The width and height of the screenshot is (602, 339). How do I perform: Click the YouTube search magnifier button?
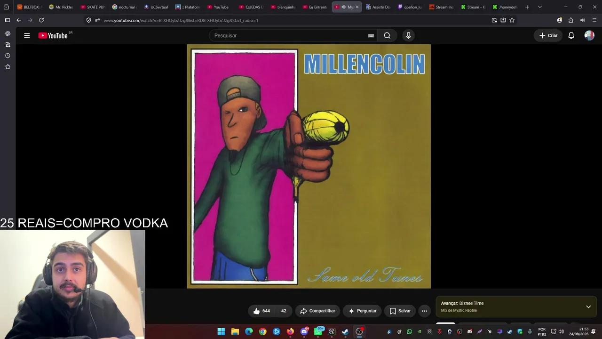click(x=387, y=35)
